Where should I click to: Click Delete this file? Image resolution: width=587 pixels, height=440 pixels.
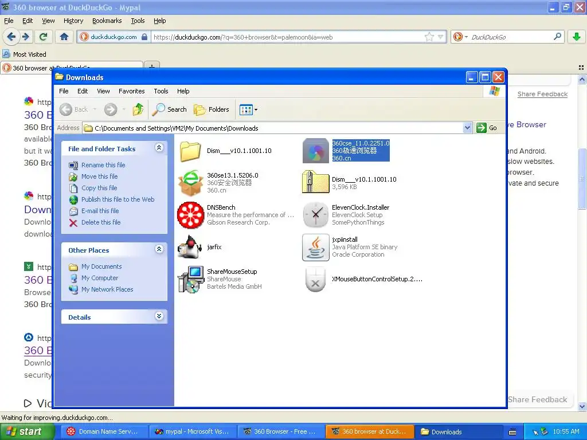101,222
